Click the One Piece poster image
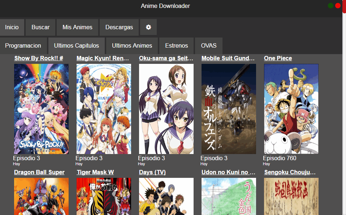 coord(291,109)
